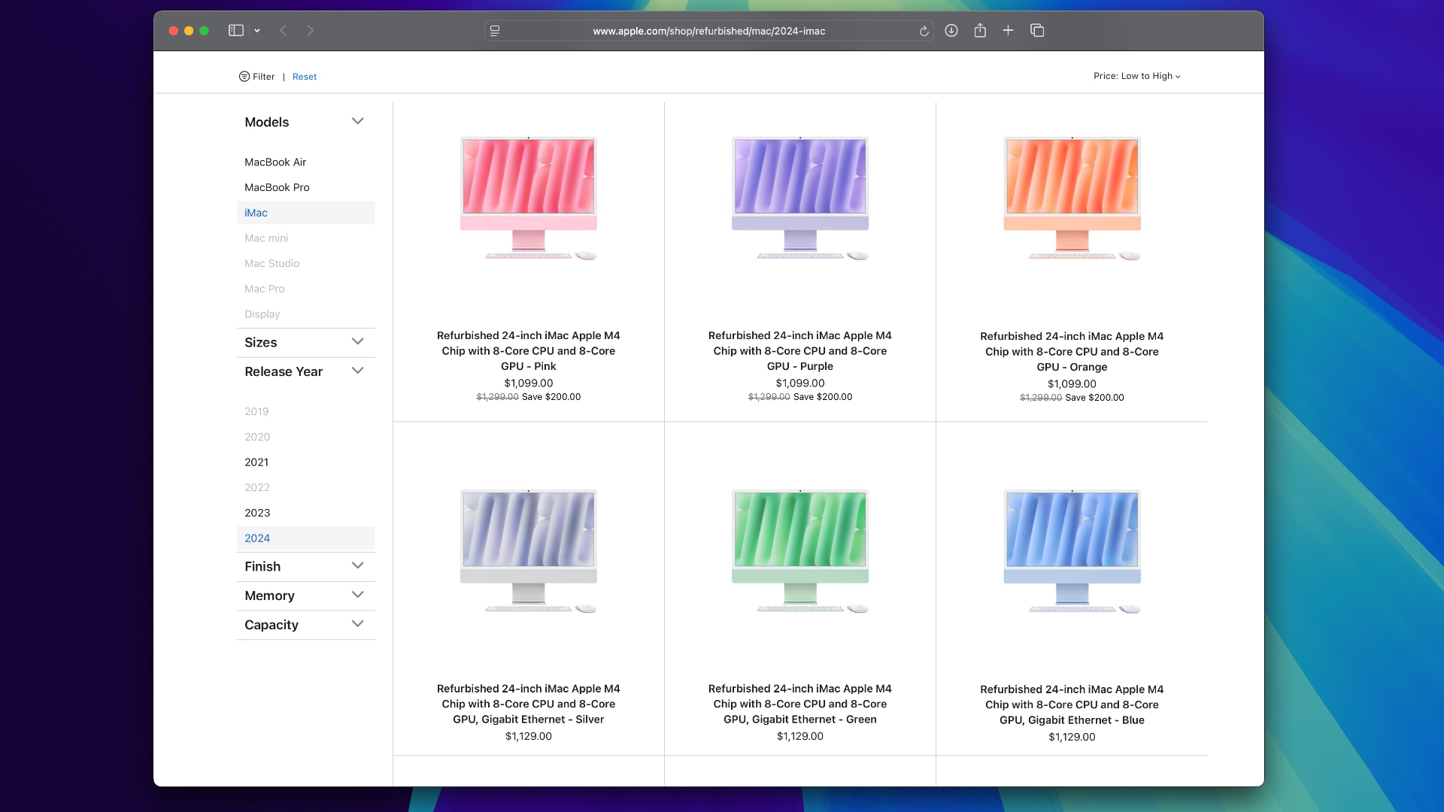This screenshot has height=812, width=1444.
Task: Filter by release year 2023
Action: 257,514
